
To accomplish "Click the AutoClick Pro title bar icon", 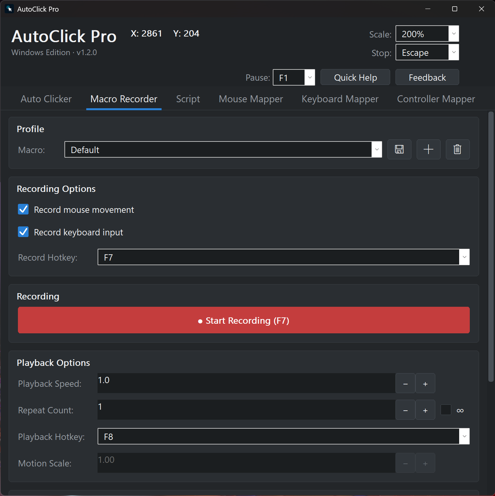I will [x=9, y=9].
